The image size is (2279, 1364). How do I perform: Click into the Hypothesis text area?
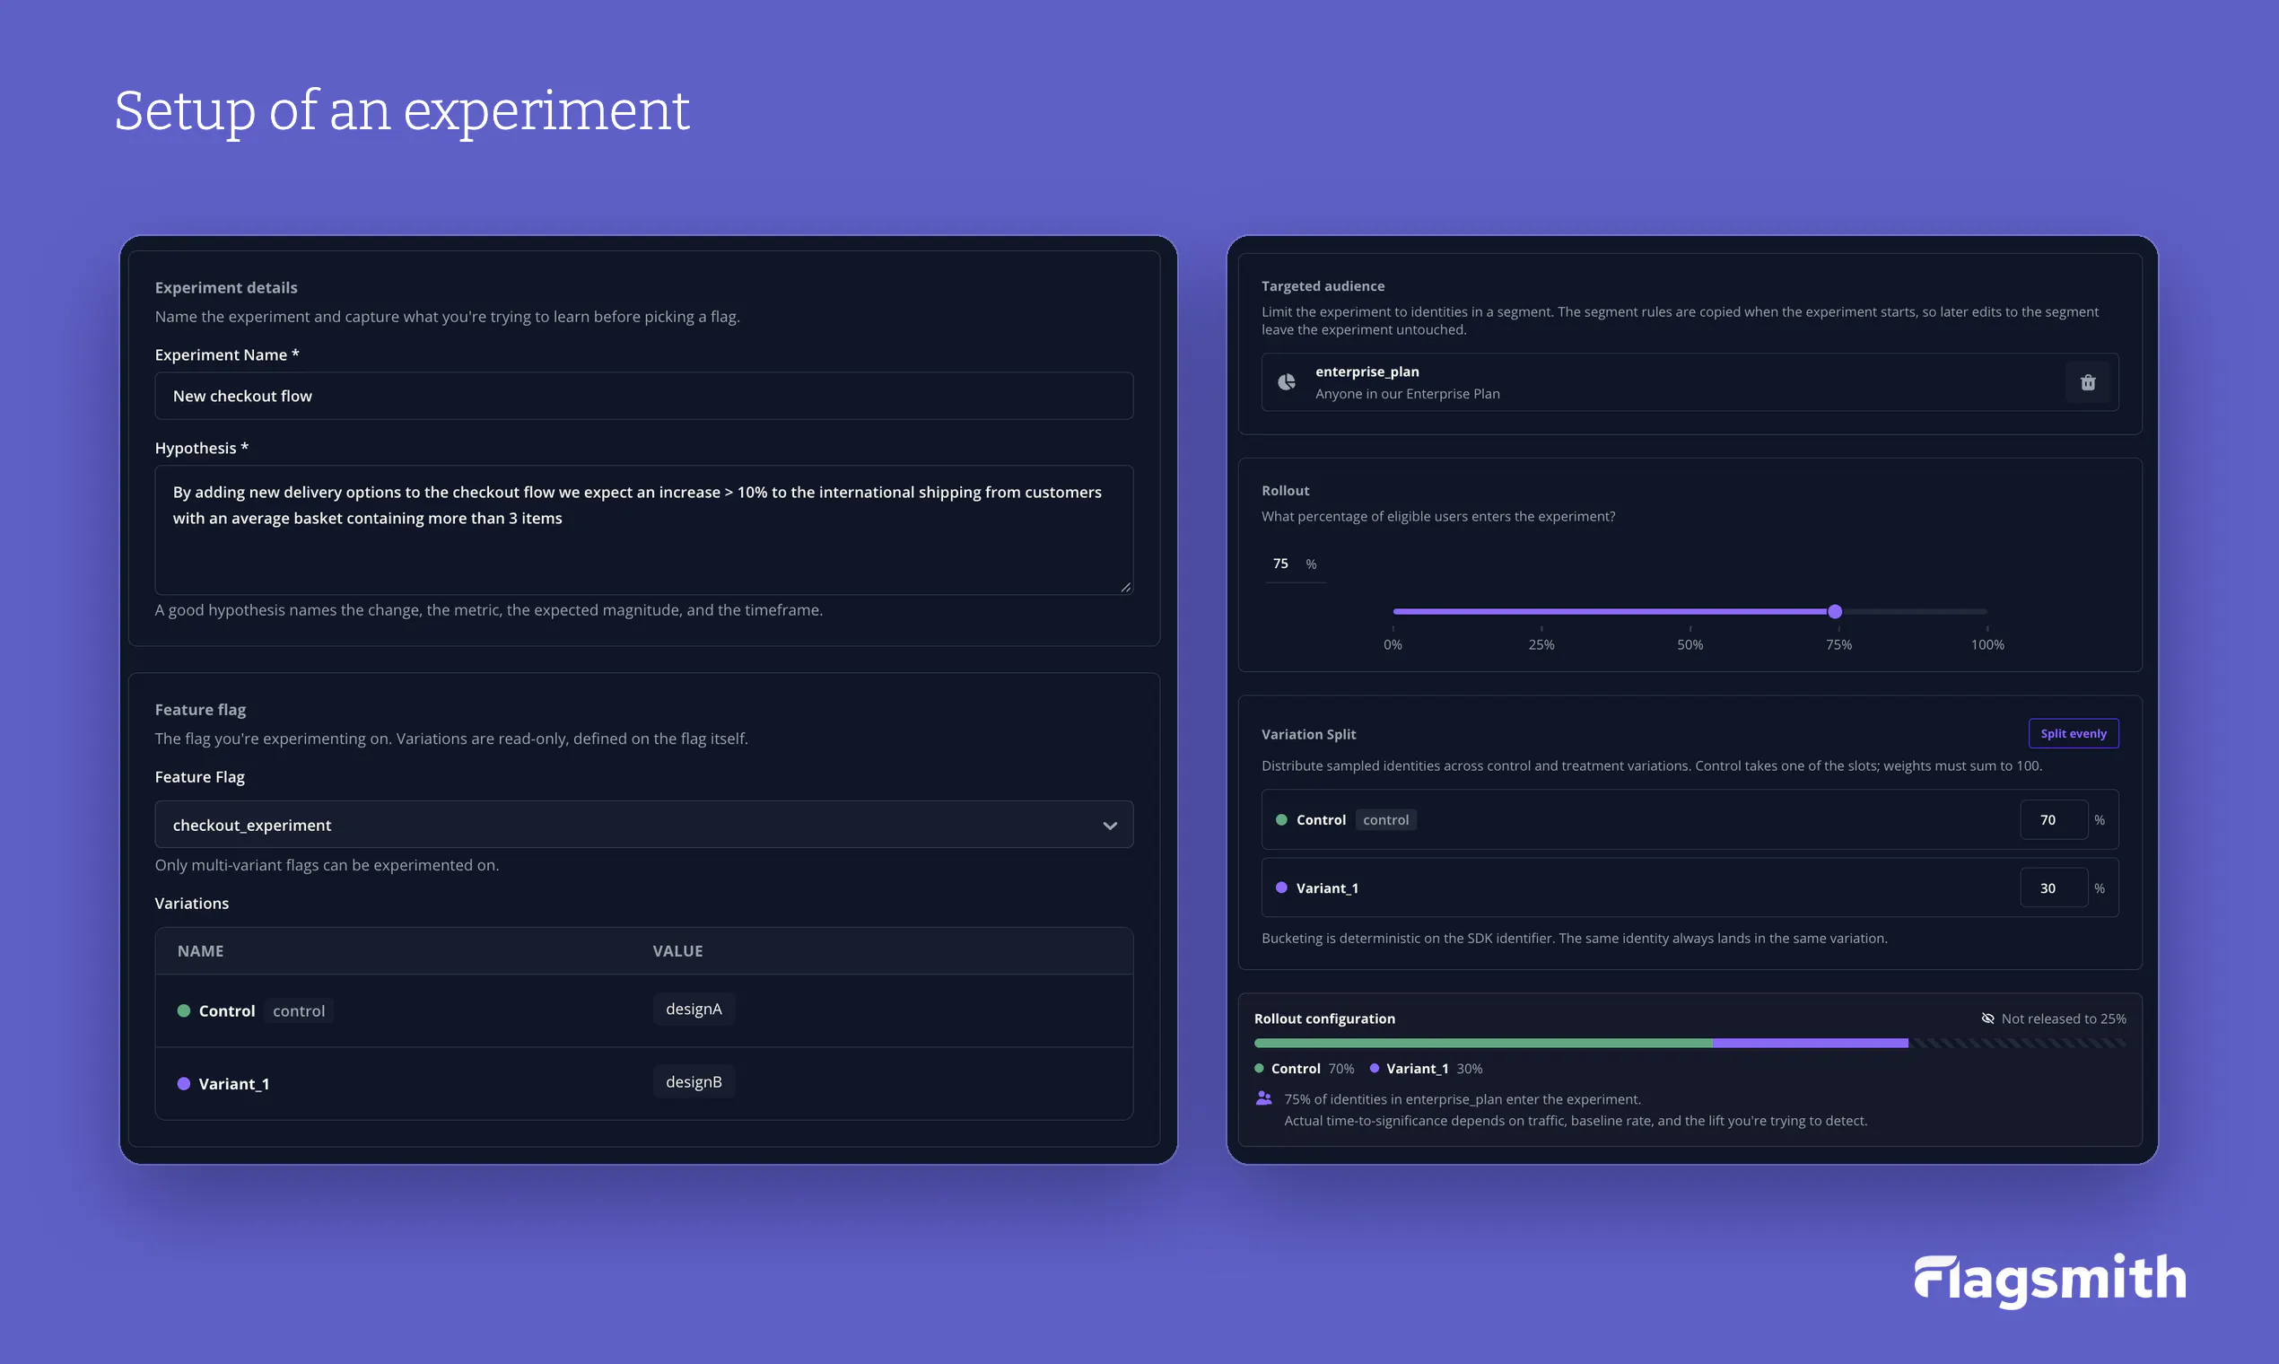(x=643, y=530)
